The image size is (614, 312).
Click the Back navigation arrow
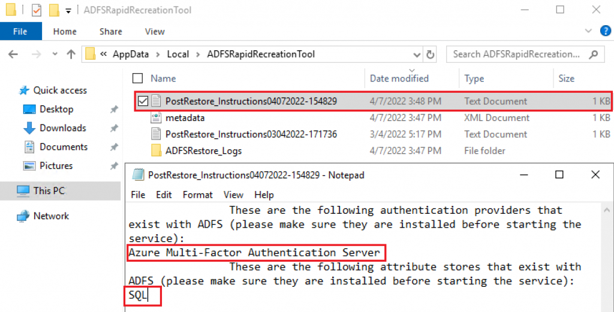(13, 54)
